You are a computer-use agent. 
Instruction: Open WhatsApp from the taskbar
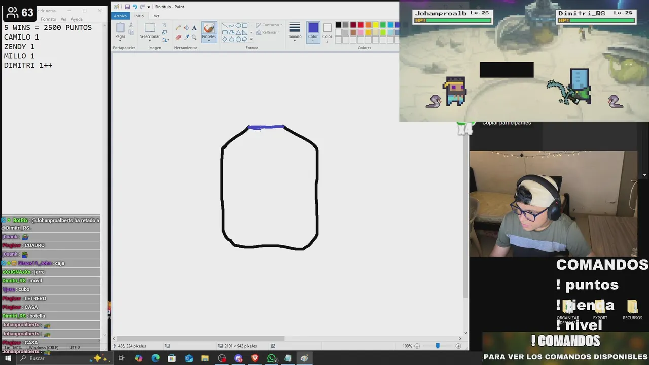coord(272,358)
